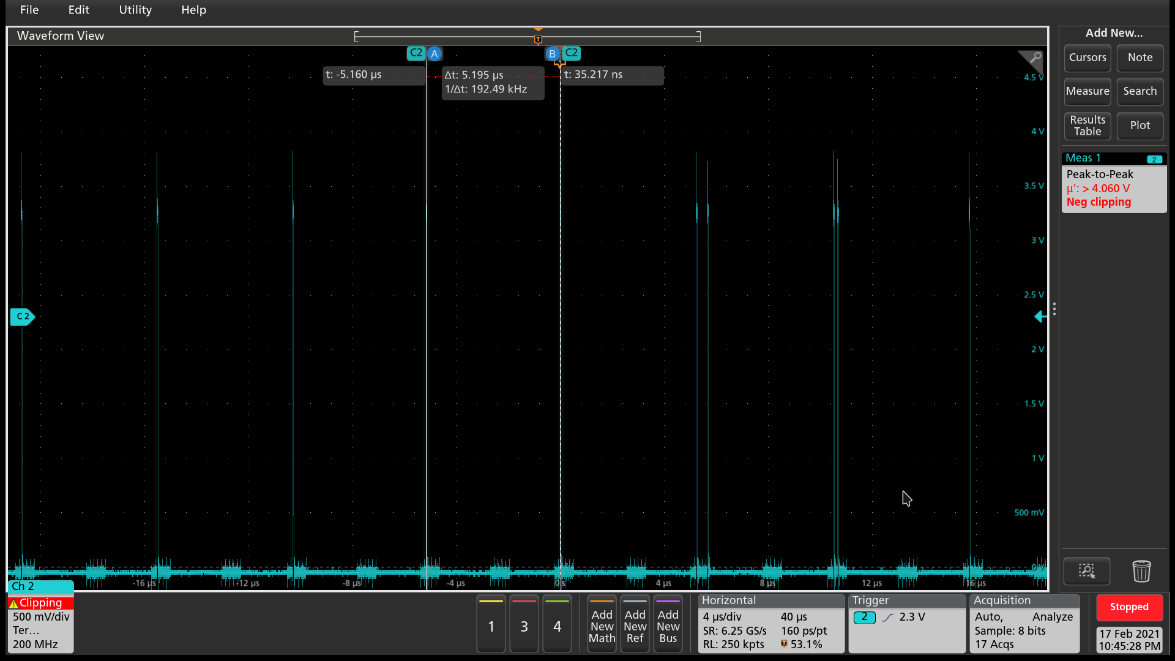Image resolution: width=1175 pixels, height=661 pixels.
Task: Click the Cursors button
Action: (x=1087, y=58)
